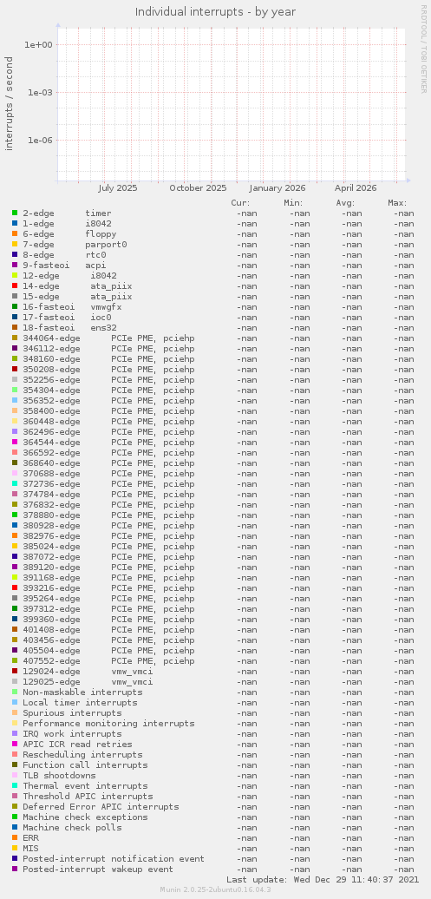The height and width of the screenshot is (899, 431).
Task: Click the graph title Individual interrupts - by year
Action: [215, 11]
